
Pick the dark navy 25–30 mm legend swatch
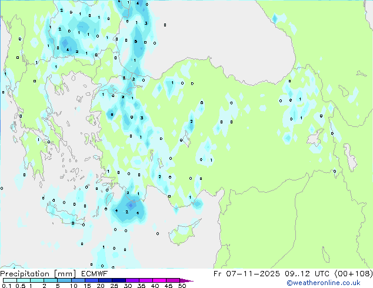point(118,280)
